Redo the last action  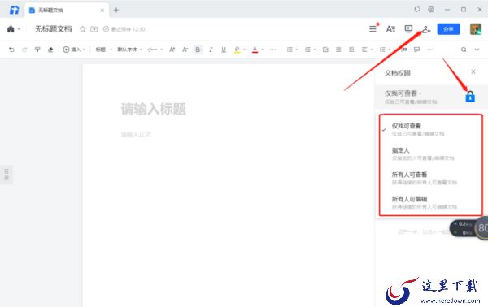click(24, 50)
